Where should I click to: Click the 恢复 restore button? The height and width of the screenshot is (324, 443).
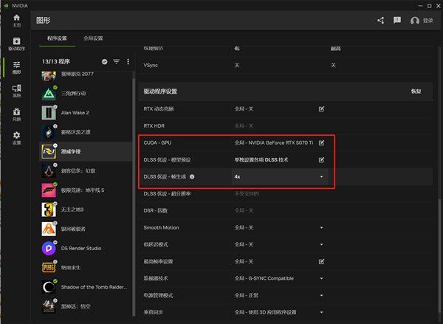coord(416,92)
